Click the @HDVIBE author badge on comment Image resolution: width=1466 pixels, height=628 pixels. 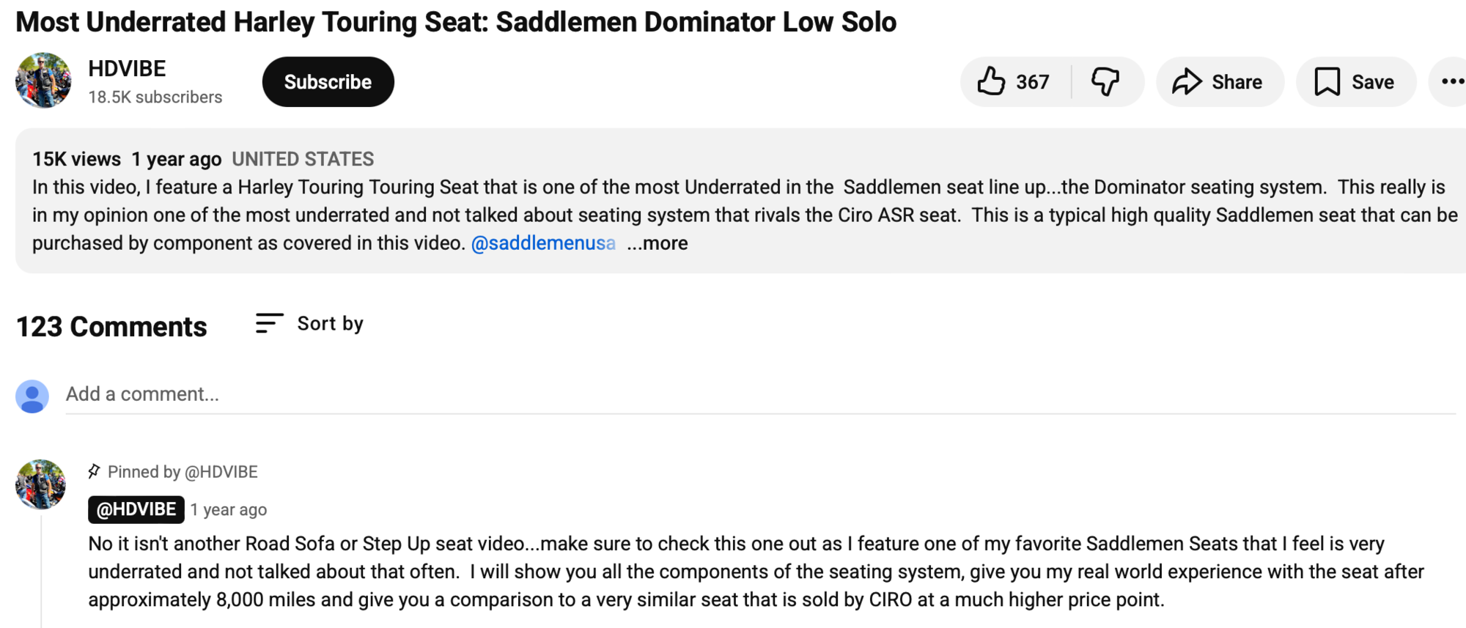(x=136, y=509)
